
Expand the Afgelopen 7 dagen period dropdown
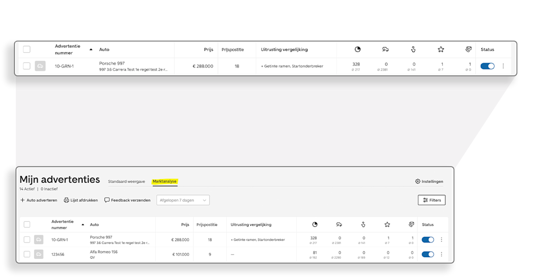point(183,200)
